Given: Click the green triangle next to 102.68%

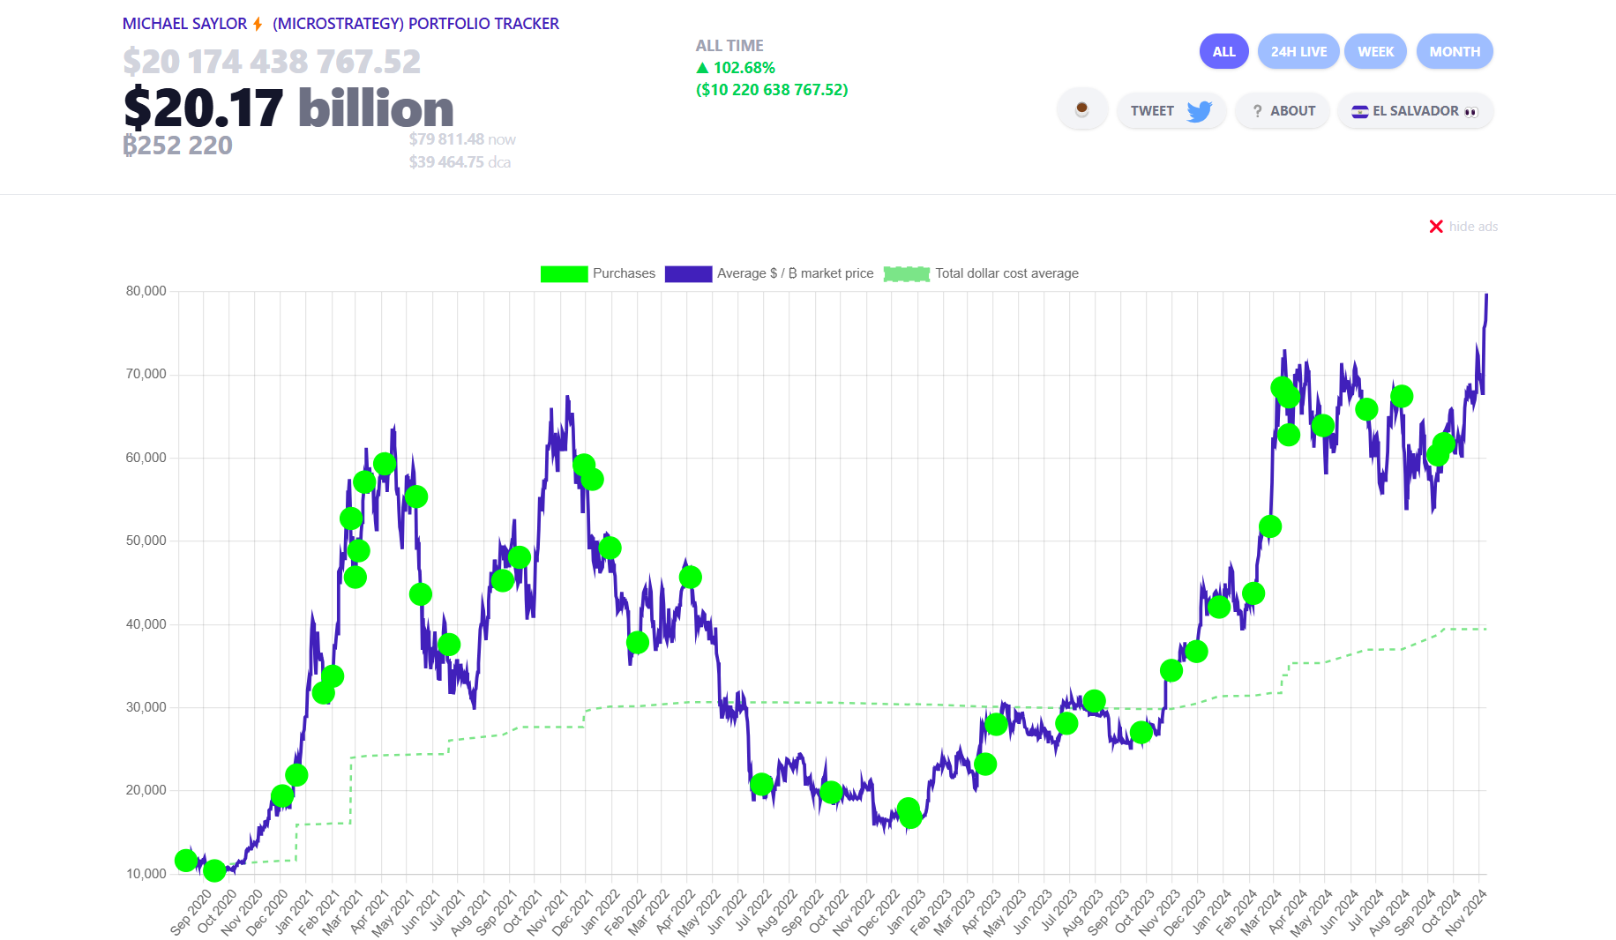Looking at the screenshot, I should coord(701,67).
